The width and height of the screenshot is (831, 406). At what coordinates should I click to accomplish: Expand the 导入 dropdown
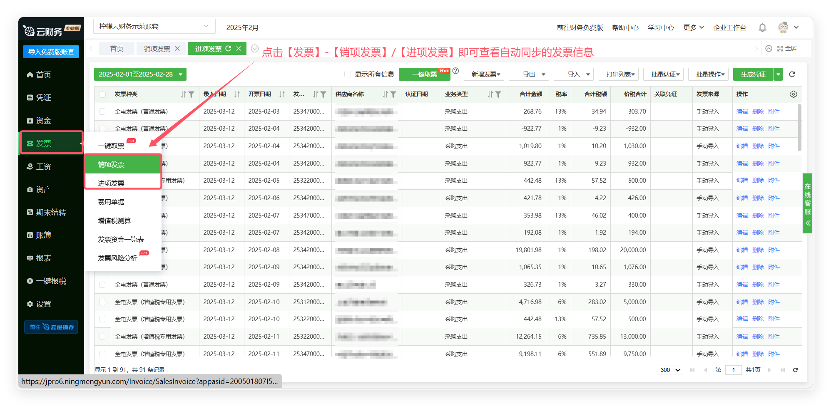[x=574, y=74]
